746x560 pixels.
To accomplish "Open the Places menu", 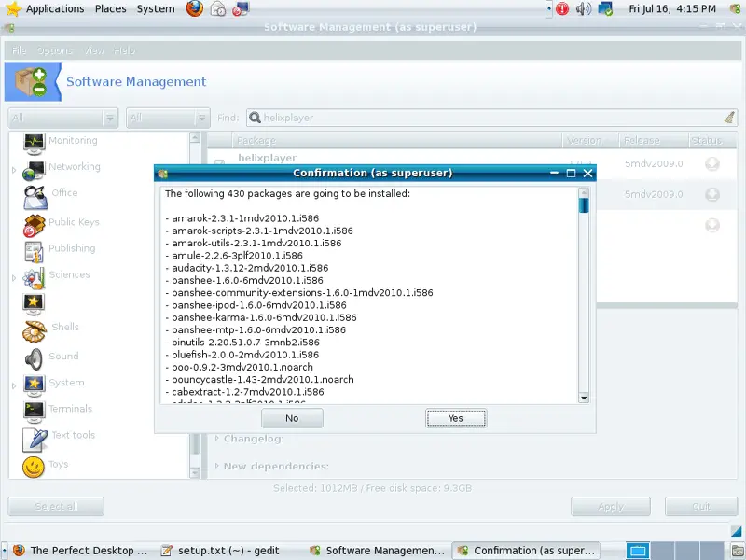I will (x=110, y=8).
